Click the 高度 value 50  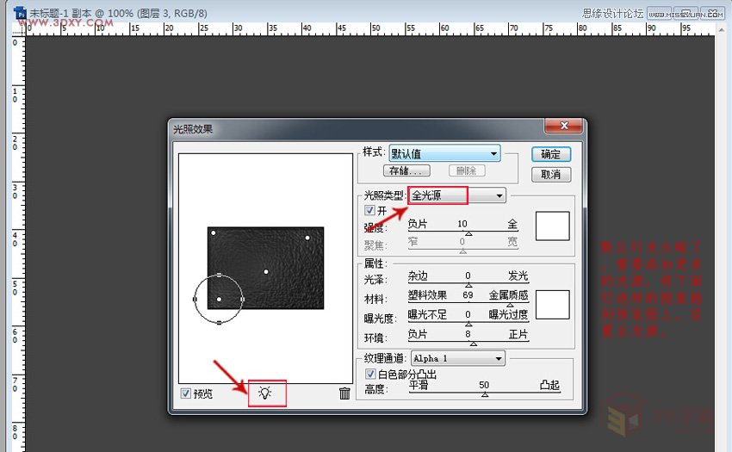(x=484, y=385)
